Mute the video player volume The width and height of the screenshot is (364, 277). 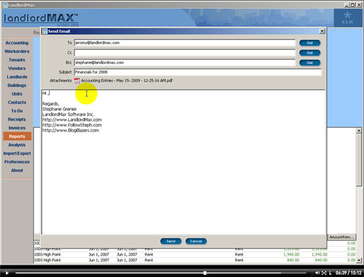pos(317,273)
